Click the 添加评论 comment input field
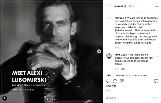This screenshot has height=103, width=161. (128, 98)
